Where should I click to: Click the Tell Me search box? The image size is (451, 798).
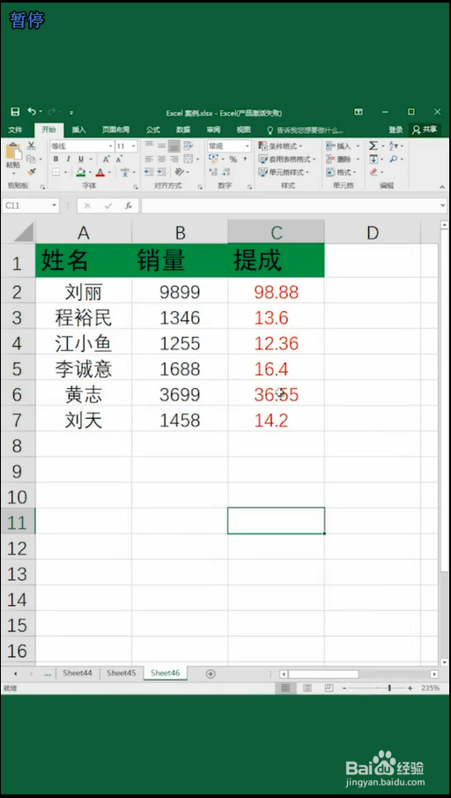306,131
